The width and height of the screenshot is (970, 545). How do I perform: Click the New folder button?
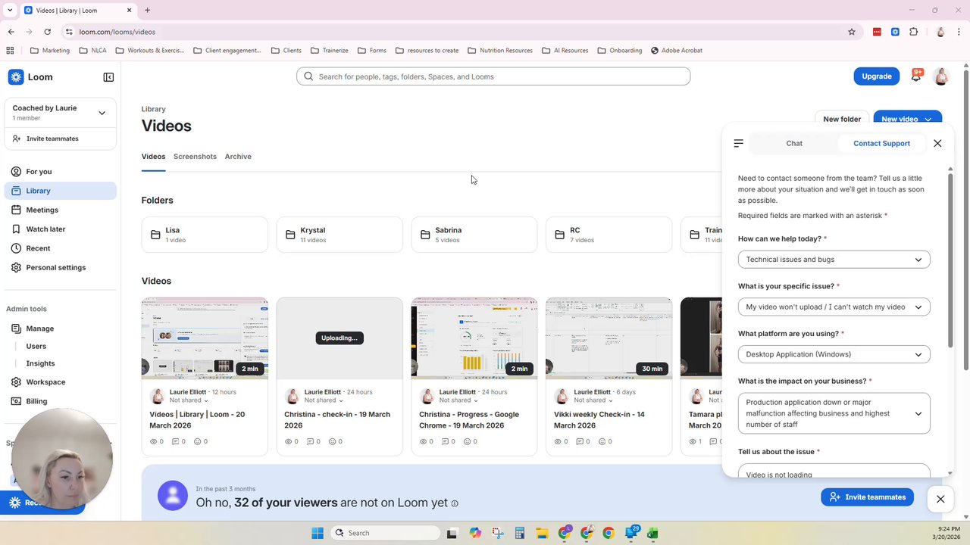pos(842,119)
